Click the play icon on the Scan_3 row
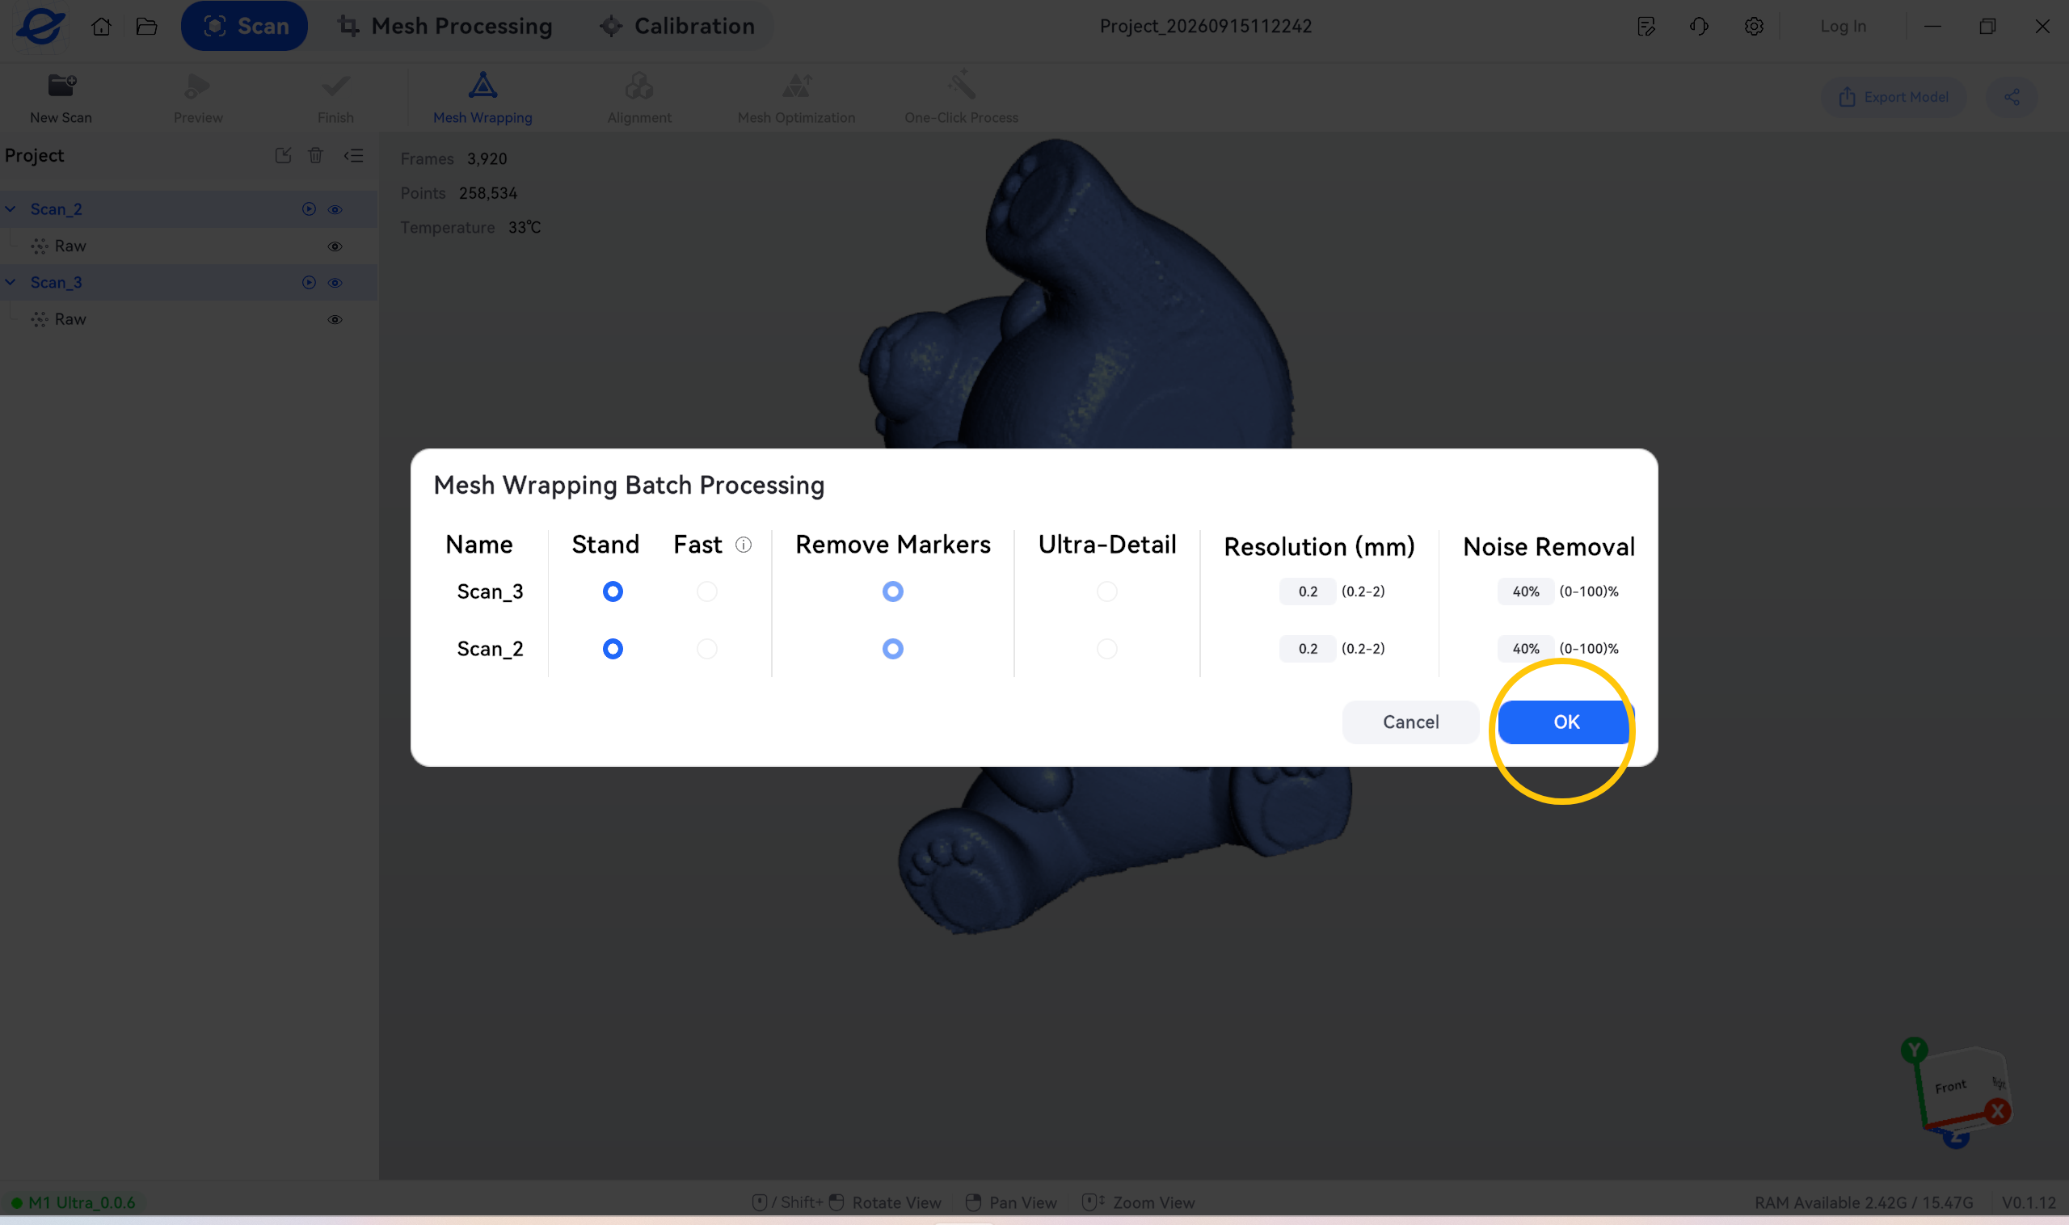 [x=309, y=282]
